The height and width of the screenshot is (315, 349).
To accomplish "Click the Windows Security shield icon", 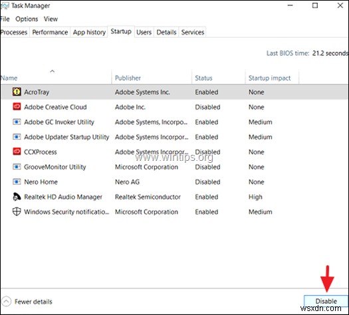I will 17,211.
